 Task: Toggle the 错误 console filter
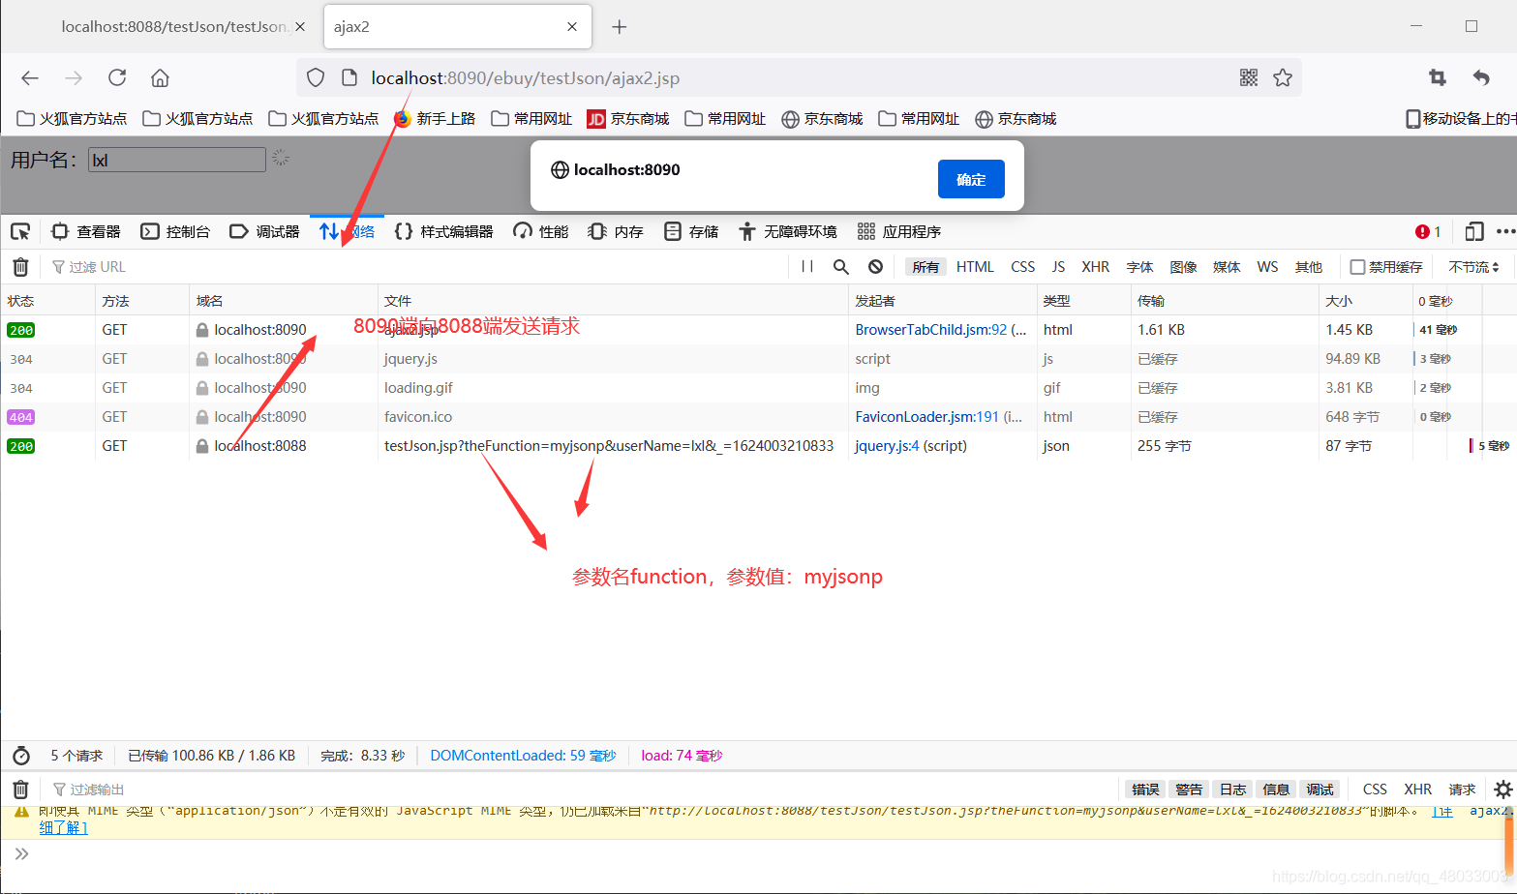(1144, 789)
